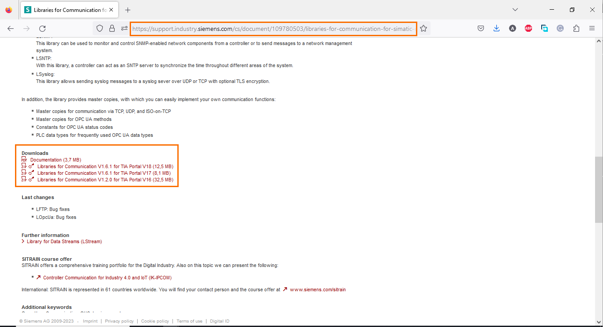Viewport: 603px width, 327px height.
Task: Open the Cookie policy footer link
Action: click(155, 321)
